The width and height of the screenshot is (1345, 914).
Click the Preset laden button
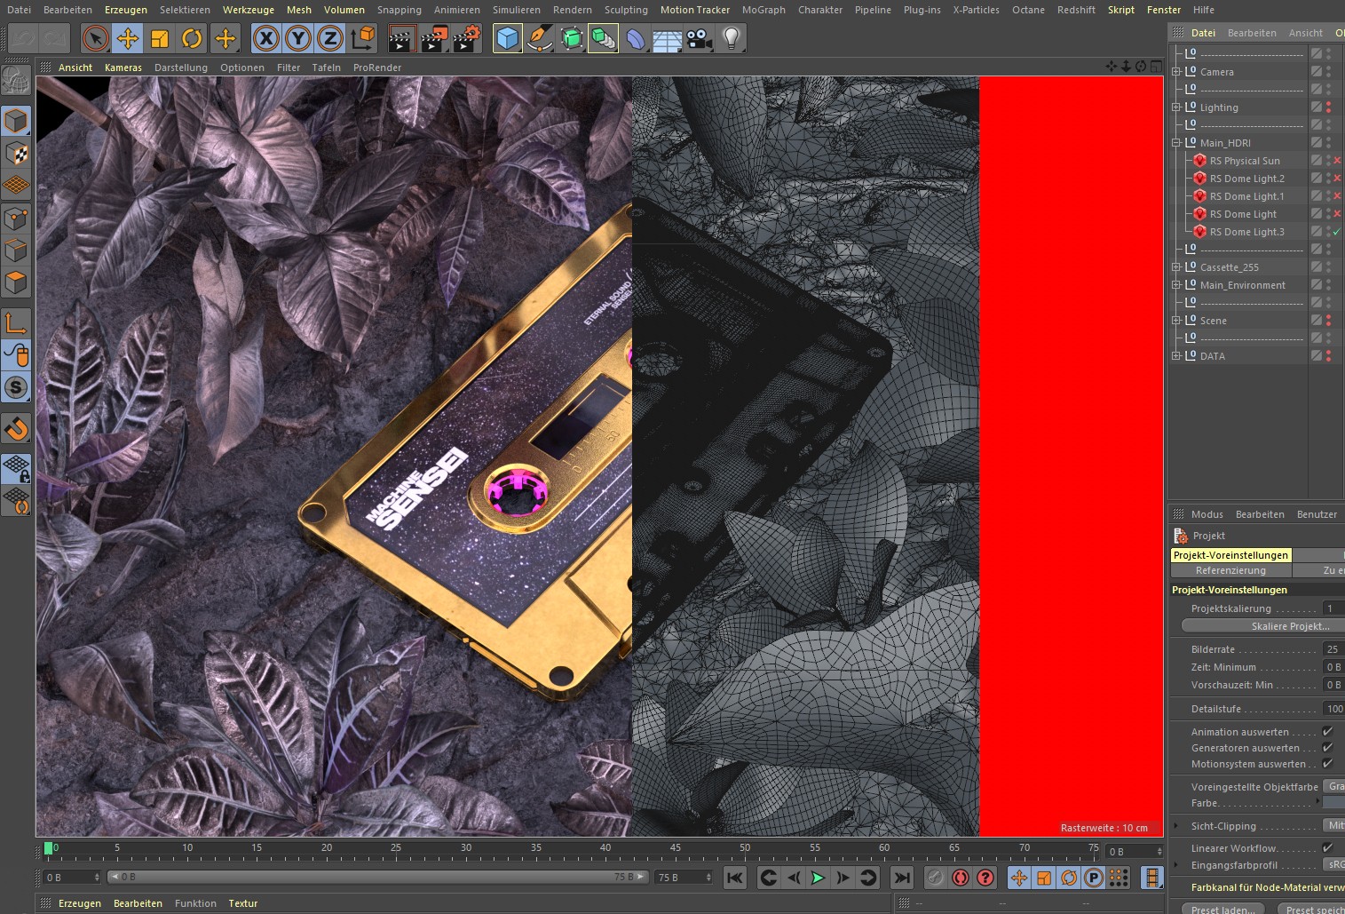pos(1223,909)
